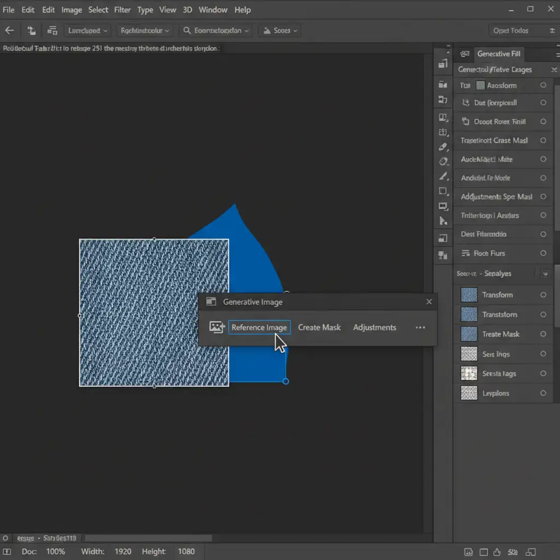Viewport: 560px width, 560px height.
Task: Toggle the circle on the Treate Mask layer
Action: (x=543, y=334)
